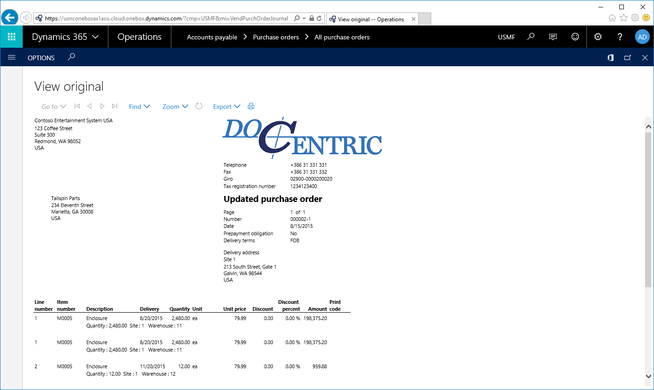Click the tax registration number 1234123400
Viewport: 654px width, 390px height.
(304, 186)
